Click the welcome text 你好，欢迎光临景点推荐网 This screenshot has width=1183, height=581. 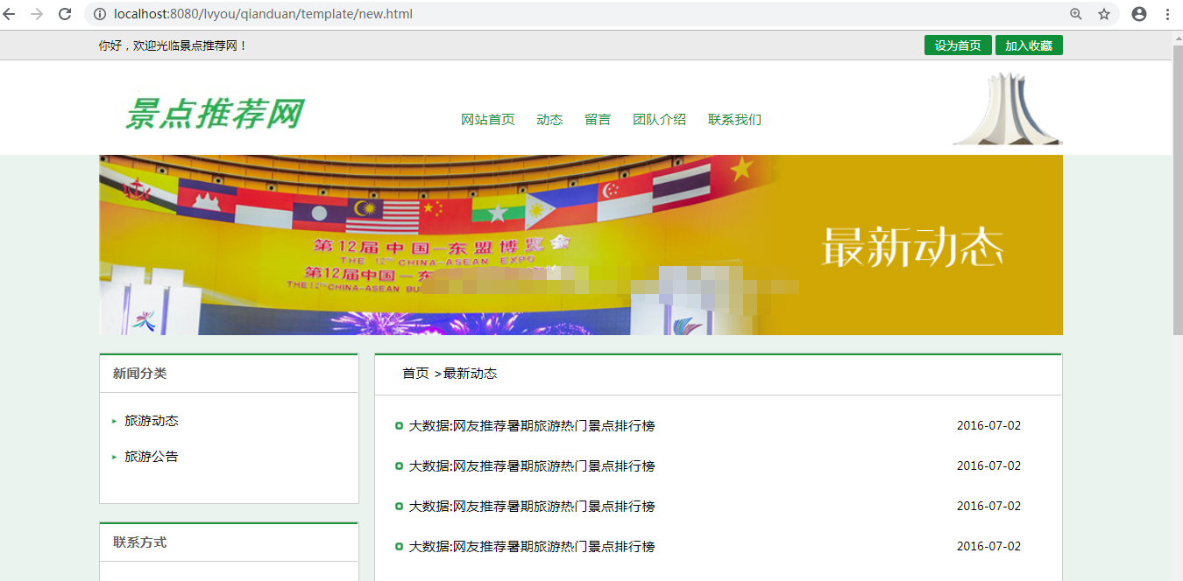pyautogui.click(x=174, y=45)
